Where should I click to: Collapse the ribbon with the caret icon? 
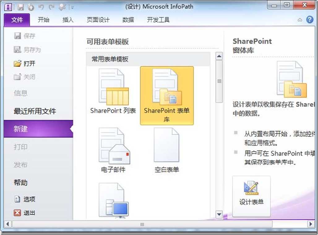300,20
